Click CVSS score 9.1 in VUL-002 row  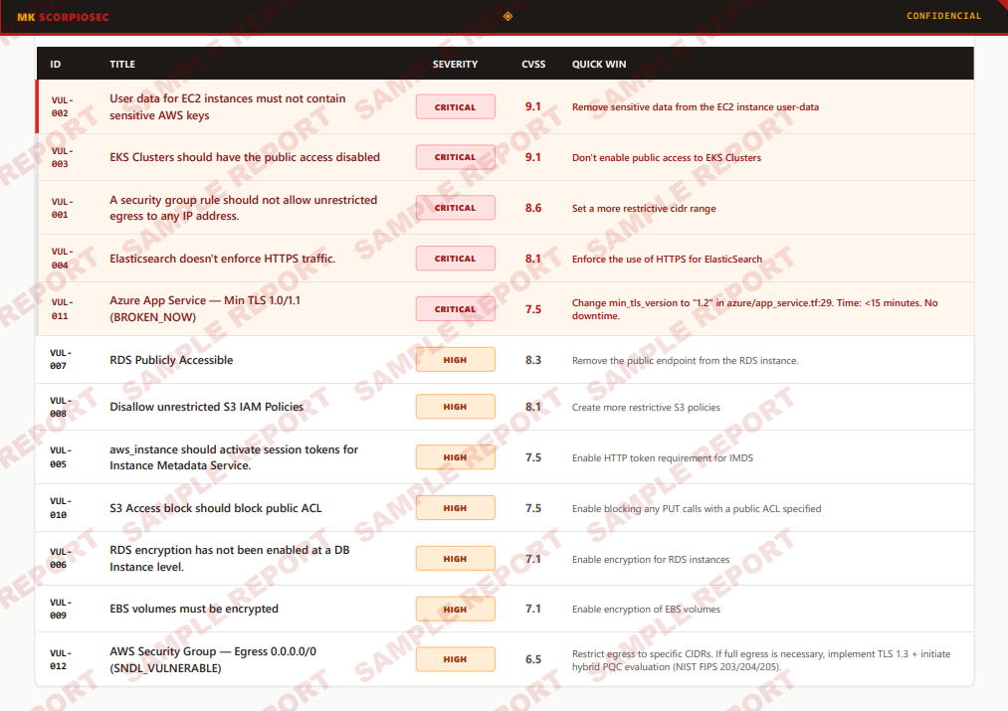point(533,106)
